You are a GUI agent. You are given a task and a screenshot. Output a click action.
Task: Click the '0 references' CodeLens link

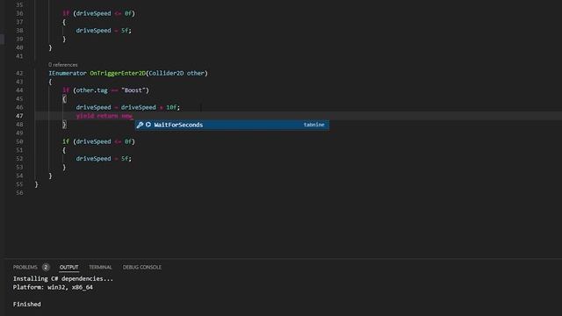tap(63, 65)
